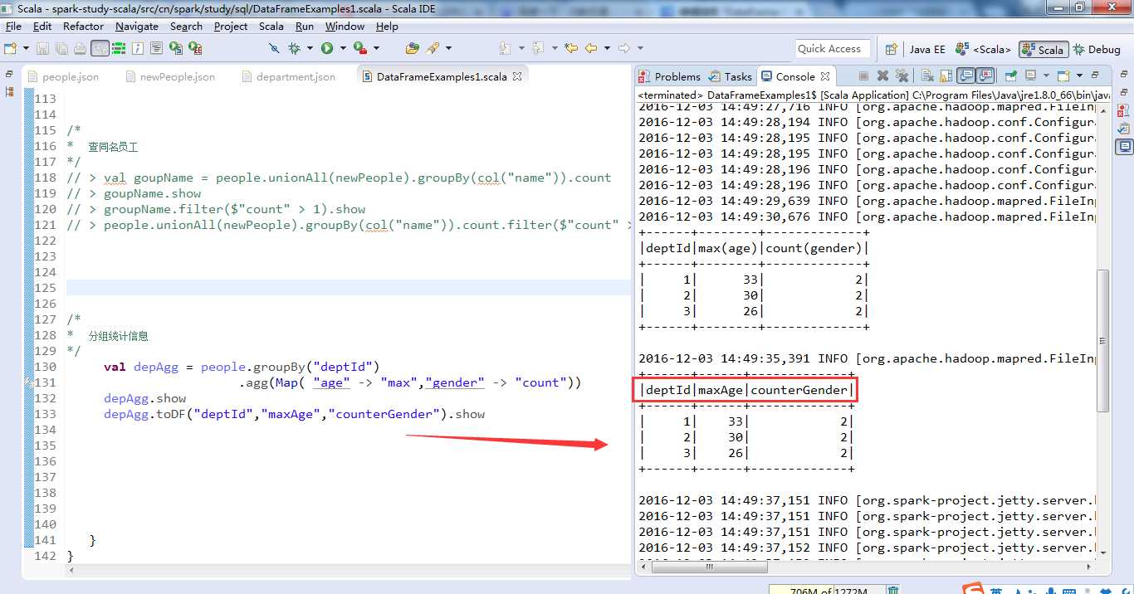The width and height of the screenshot is (1134, 594).
Task: Click the Skip All Breakpoints icon
Action: 274,48
